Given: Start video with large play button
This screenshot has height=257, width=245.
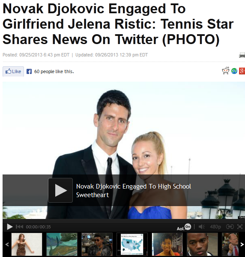Looking at the screenshot, I should point(60,190).
